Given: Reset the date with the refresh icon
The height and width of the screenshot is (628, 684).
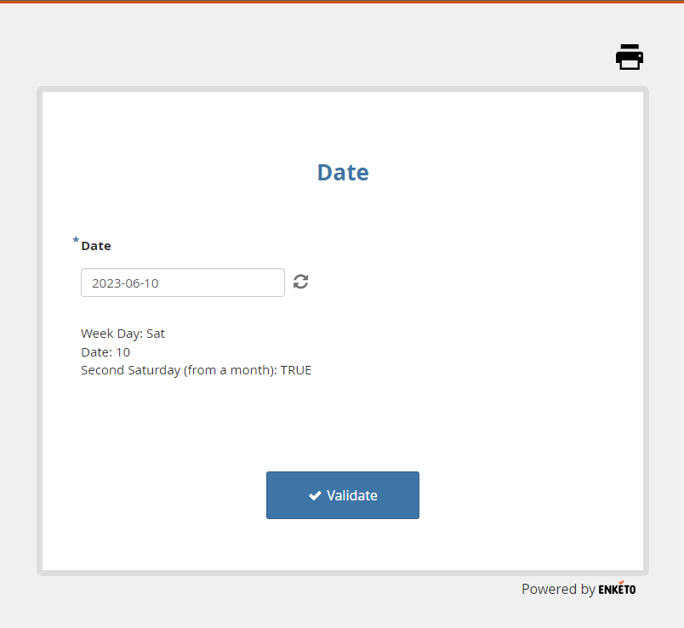Looking at the screenshot, I should [300, 282].
